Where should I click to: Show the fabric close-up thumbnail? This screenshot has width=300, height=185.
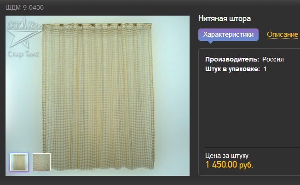(41, 162)
